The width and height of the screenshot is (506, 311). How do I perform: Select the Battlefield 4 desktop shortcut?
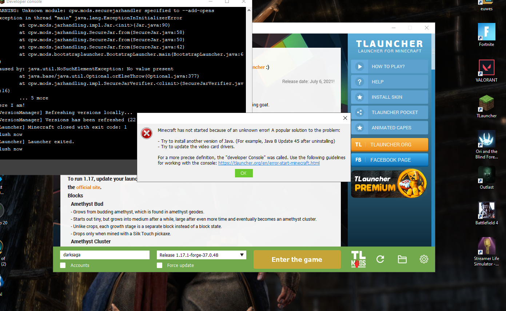click(486, 214)
